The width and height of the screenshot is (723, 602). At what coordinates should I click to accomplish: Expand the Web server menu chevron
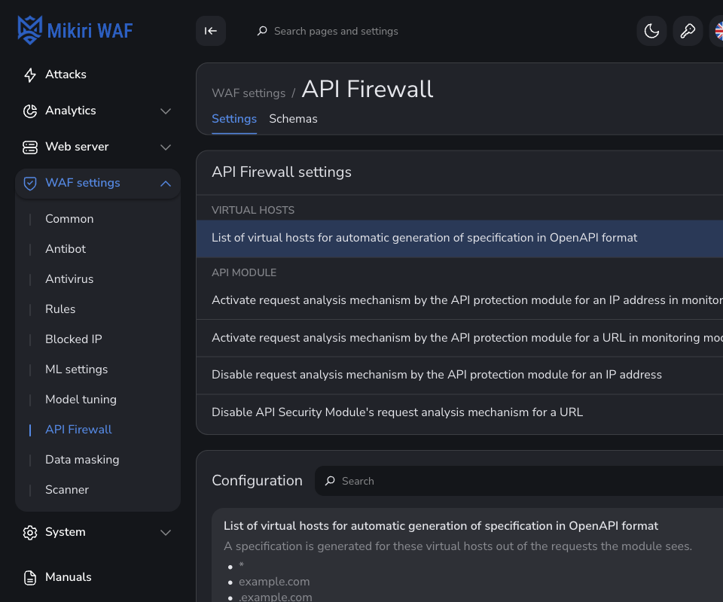(x=166, y=147)
